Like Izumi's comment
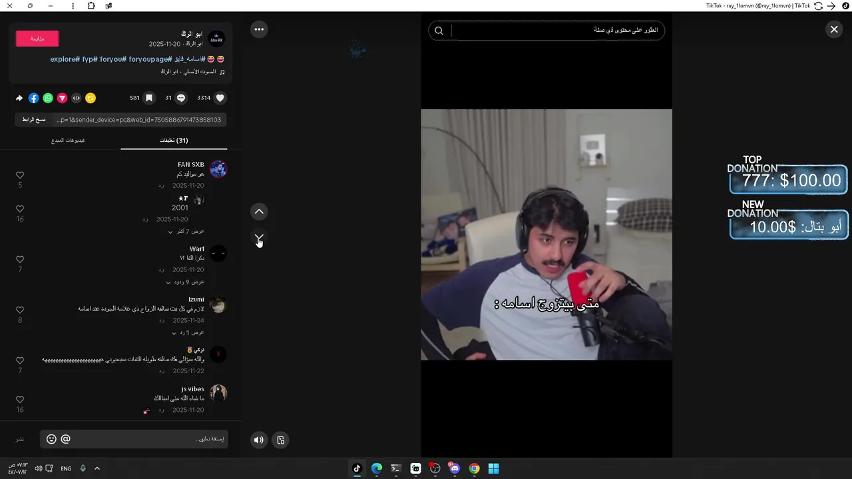The height and width of the screenshot is (479, 852). (20, 310)
